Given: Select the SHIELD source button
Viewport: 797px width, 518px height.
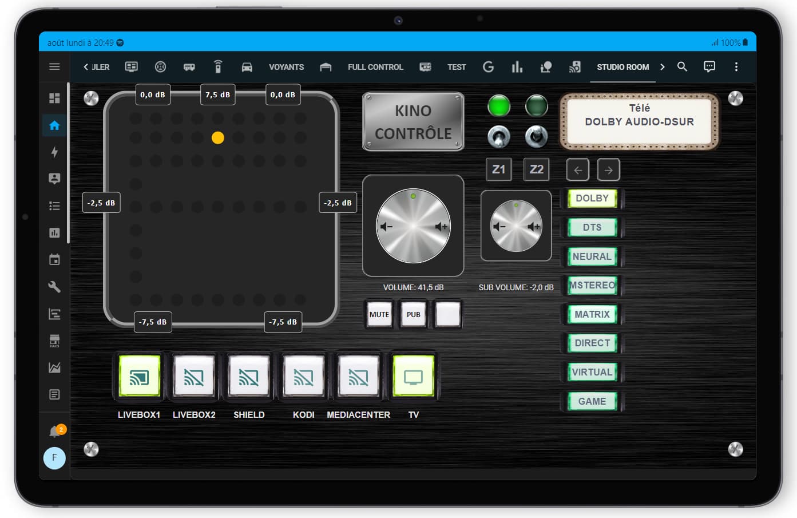Looking at the screenshot, I should 249,377.
